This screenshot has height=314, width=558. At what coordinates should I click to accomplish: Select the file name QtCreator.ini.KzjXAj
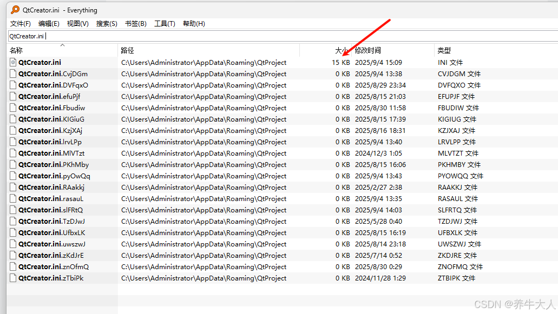click(x=50, y=131)
